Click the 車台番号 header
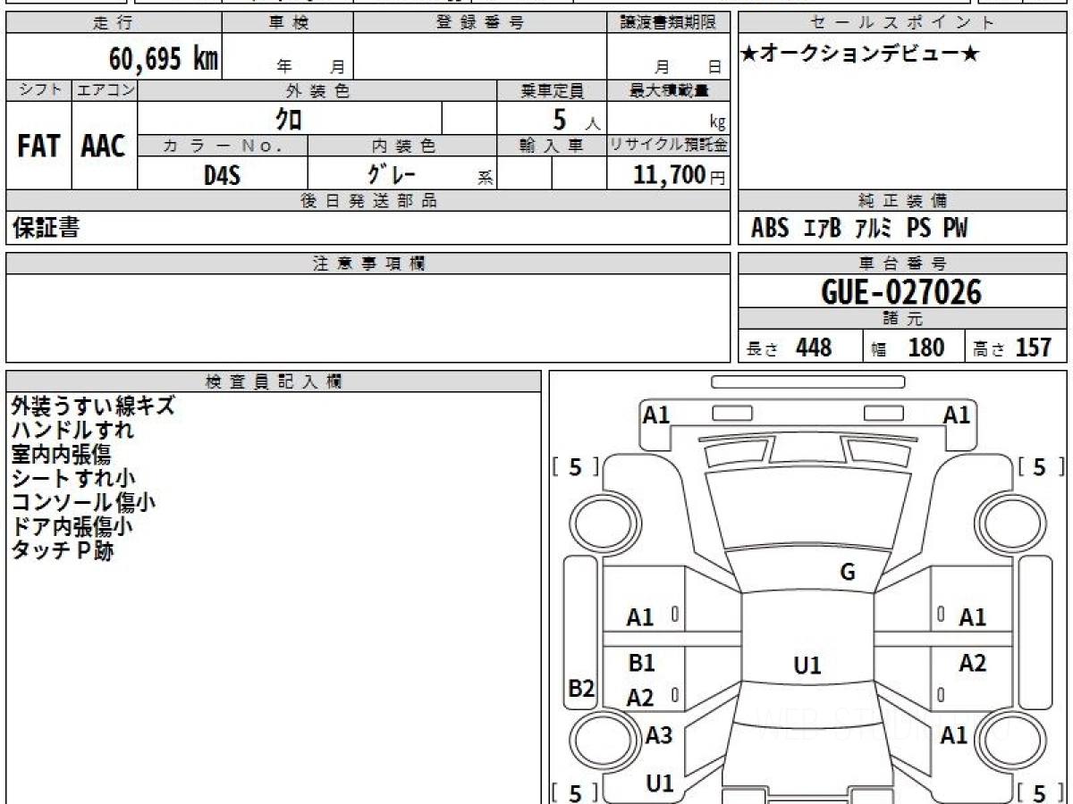 click(903, 264)
